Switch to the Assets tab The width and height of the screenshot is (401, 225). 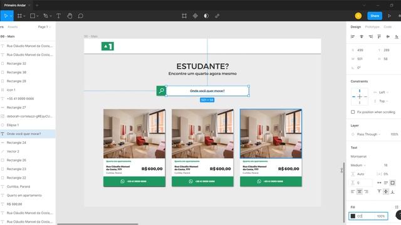tap(13, 27)
